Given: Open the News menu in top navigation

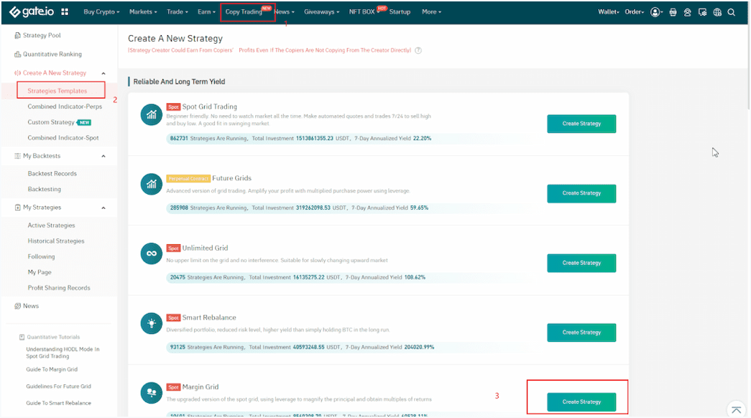Looking at the screenshot, I should pyautogui.click(x=284, y=12).
